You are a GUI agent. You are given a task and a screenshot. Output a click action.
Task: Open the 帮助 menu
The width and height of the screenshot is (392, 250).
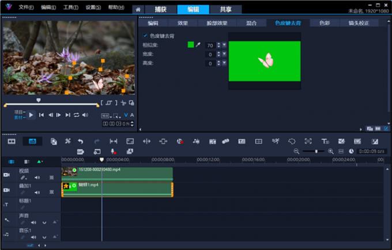coord(116,7)
